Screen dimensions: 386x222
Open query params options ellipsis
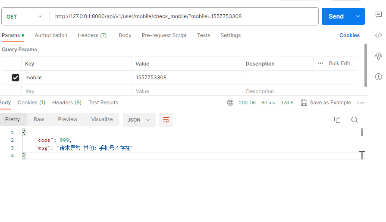pos(320,63)
